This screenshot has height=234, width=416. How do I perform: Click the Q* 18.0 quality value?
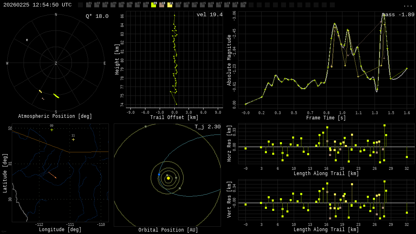pyautogui.click(x=97, y=16)
